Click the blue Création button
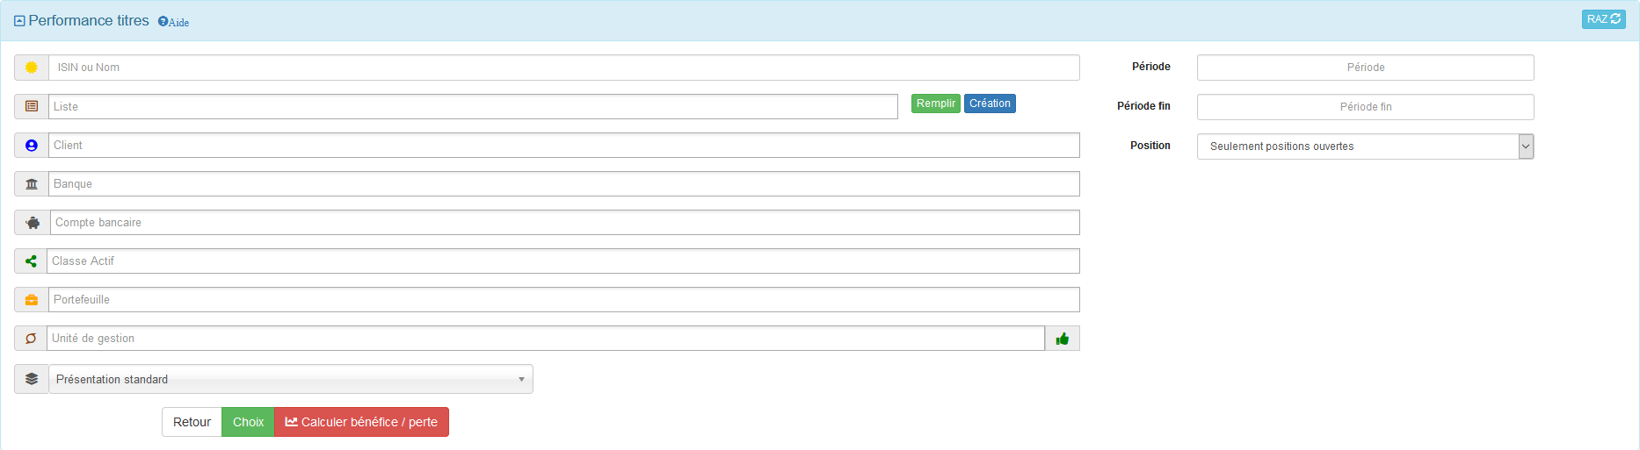The width and height of the screenshot is (1640, 450). 990,104
